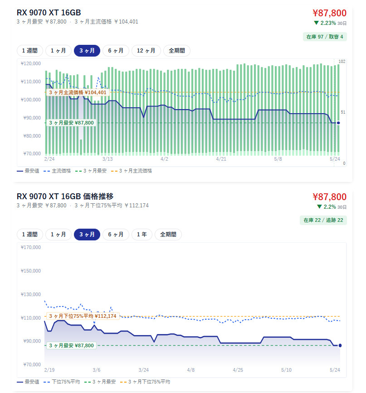
Task: Toggle 最安値 legend in top chart
Action: (28, 171)
